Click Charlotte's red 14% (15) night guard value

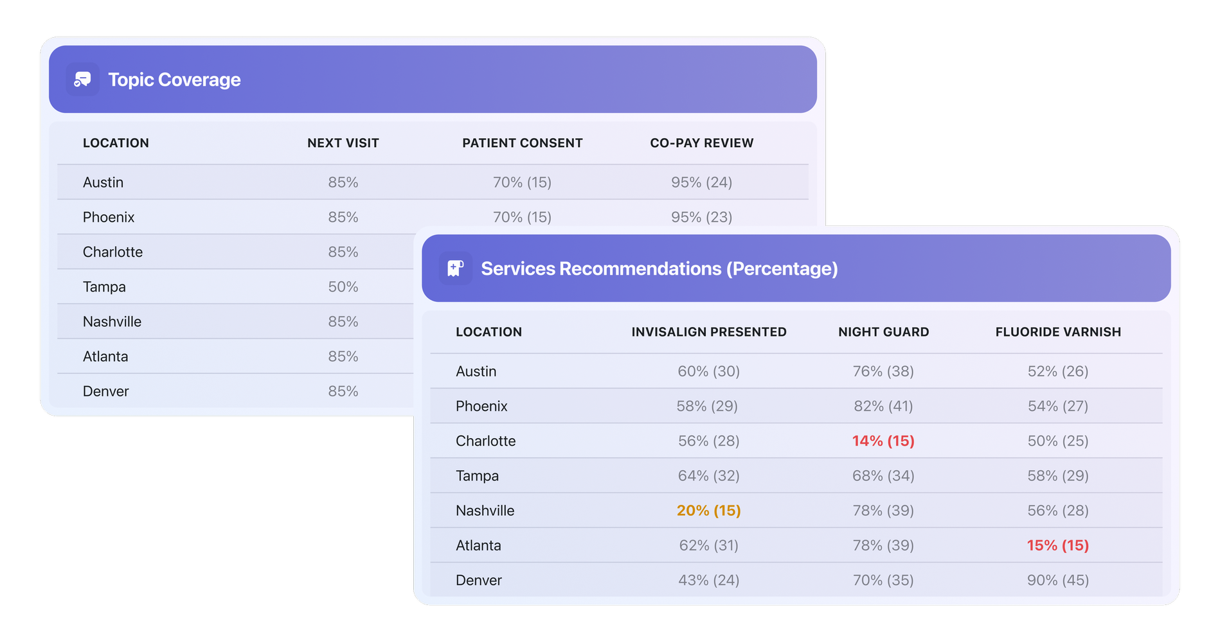(883, 441)
